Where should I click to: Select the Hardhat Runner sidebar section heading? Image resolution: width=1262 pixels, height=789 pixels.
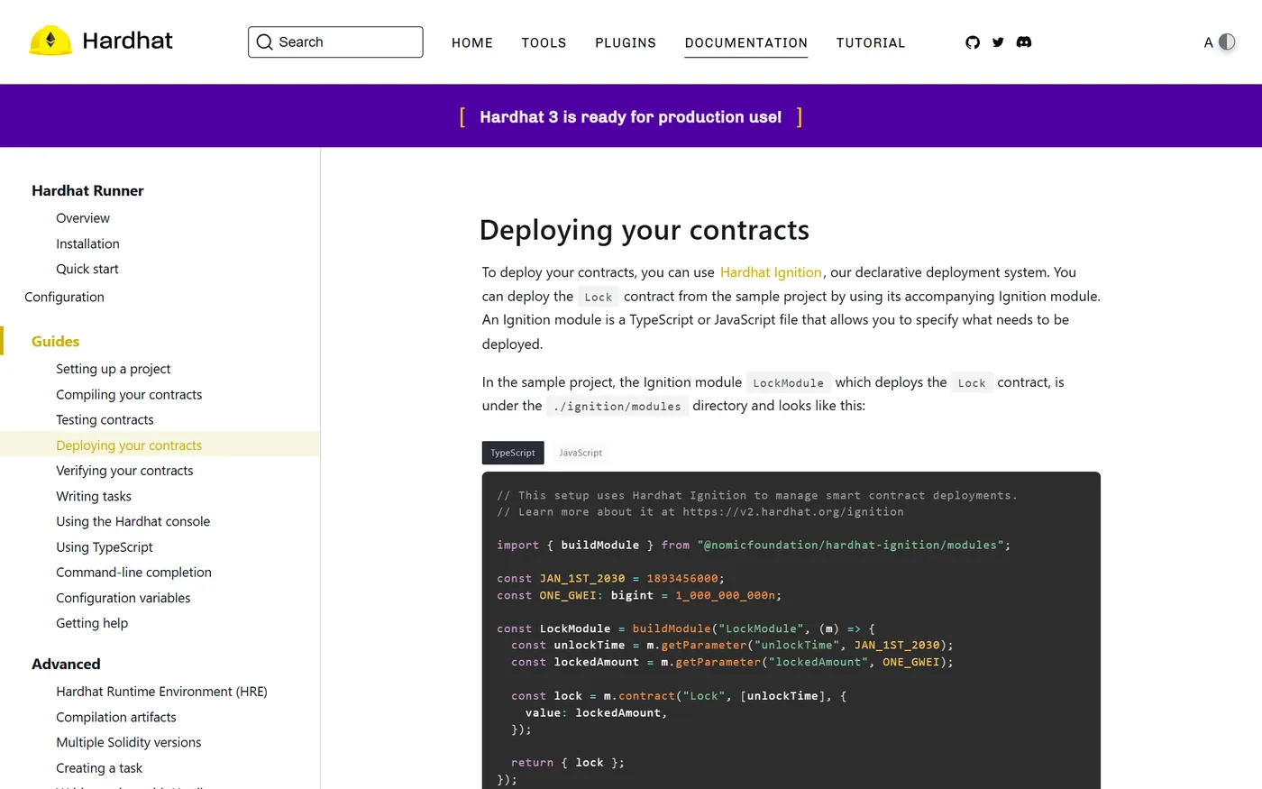click(x=87, y=190)
